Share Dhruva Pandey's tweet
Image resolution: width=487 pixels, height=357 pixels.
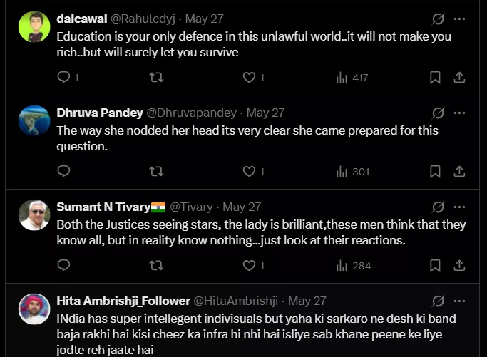[x=460, y=171]
